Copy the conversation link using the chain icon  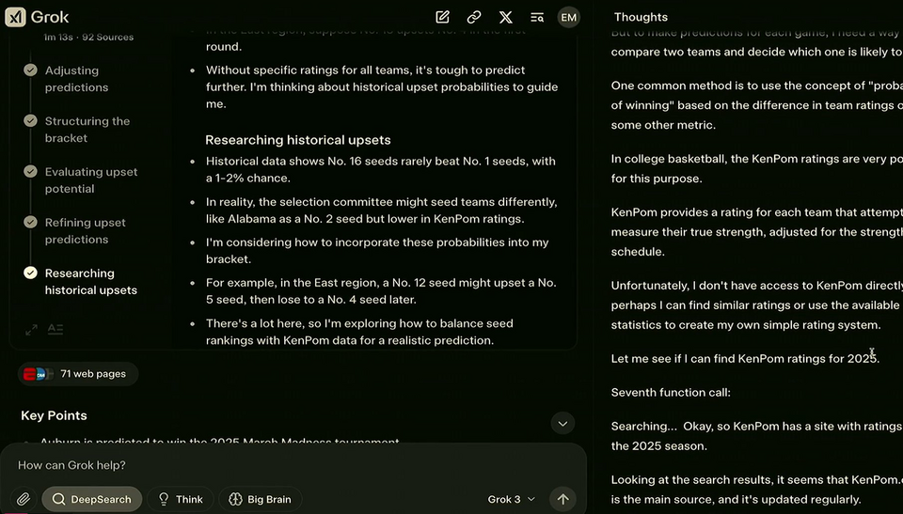[474, 17]
